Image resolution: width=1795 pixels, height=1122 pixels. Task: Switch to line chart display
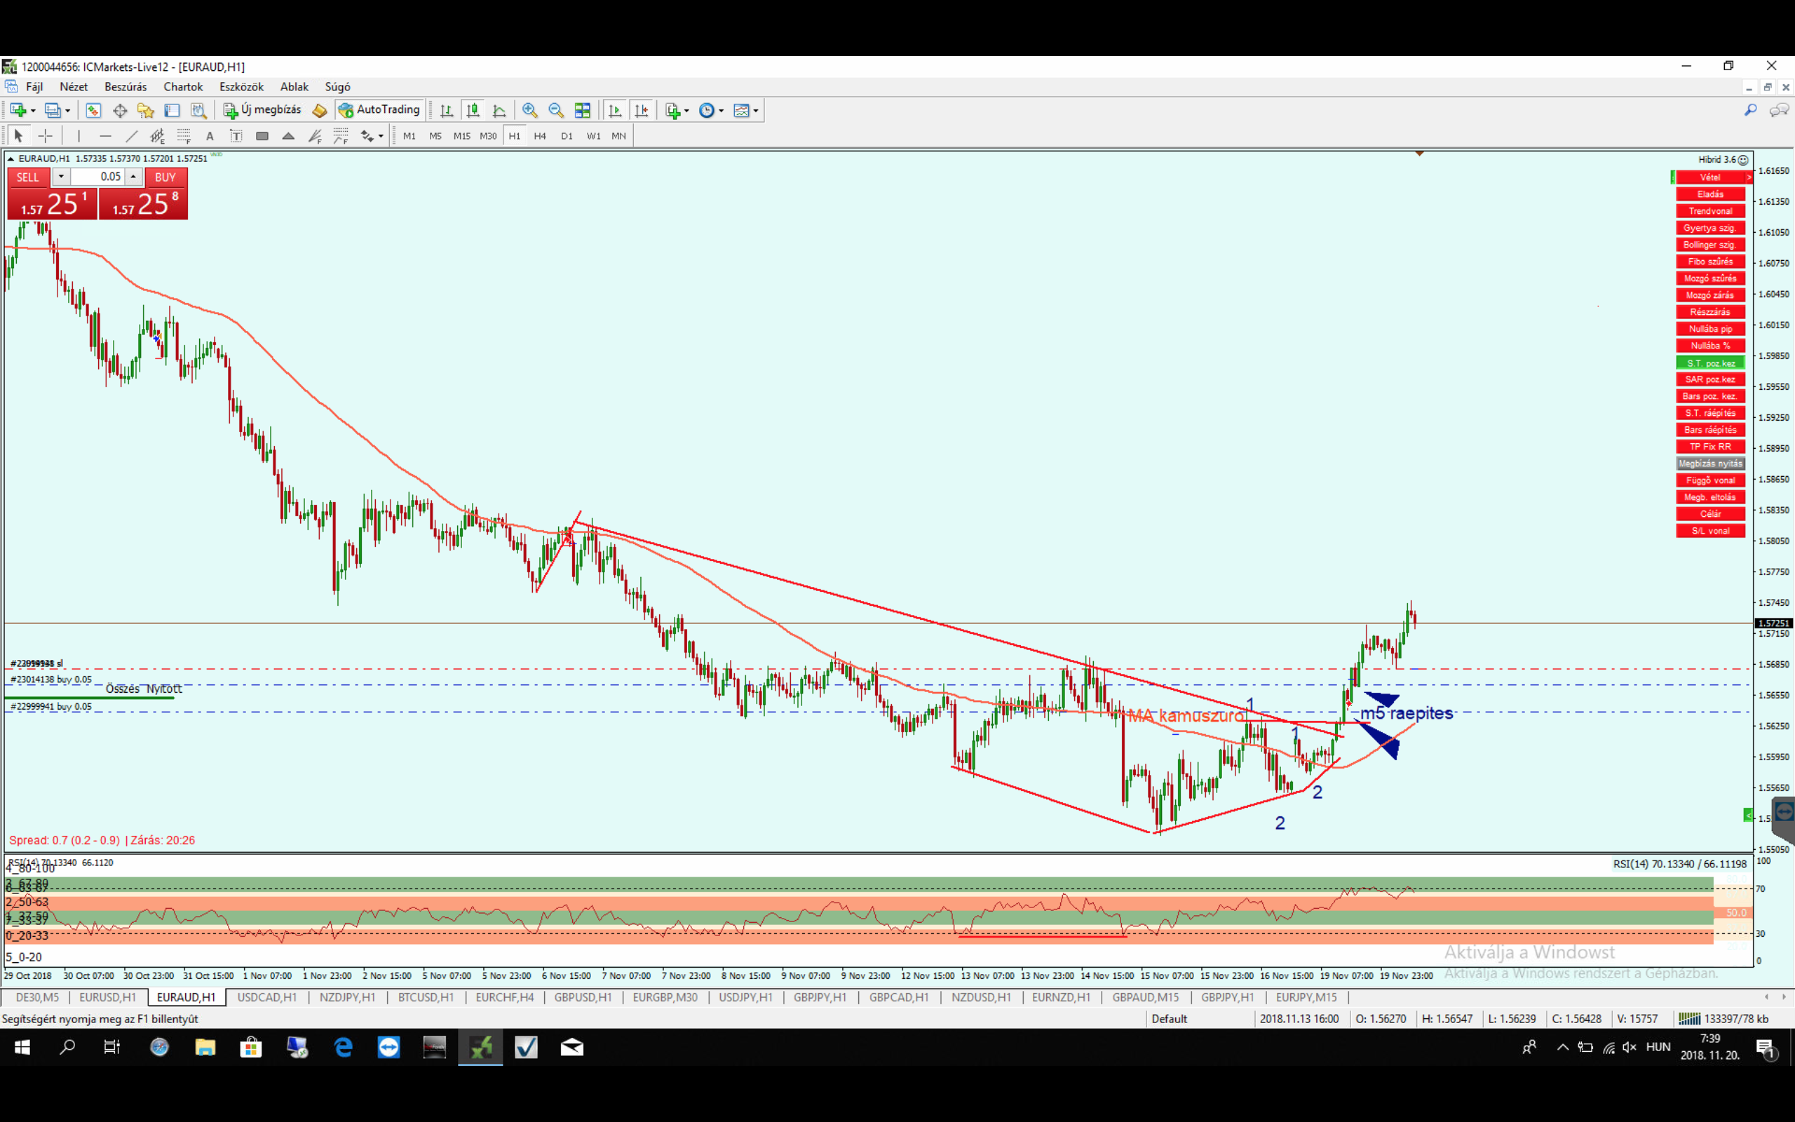[x=499, y=111]
